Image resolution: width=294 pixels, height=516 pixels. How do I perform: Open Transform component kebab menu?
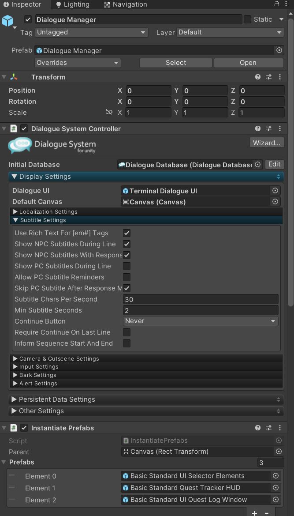pyautogui.click(x=280, y=77)
